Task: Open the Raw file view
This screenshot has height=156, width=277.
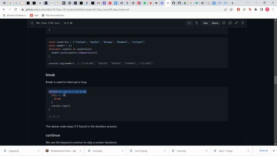Action: click(x=206, y=23)
